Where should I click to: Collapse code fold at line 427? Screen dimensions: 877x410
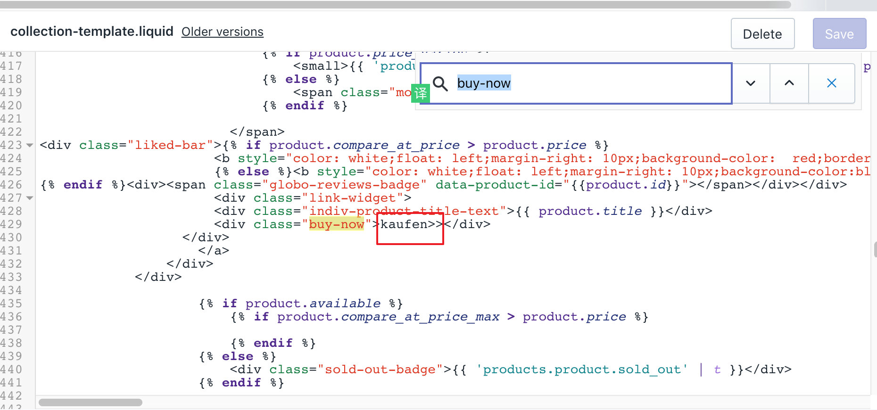pyautogui.click(x=30, y=198)
